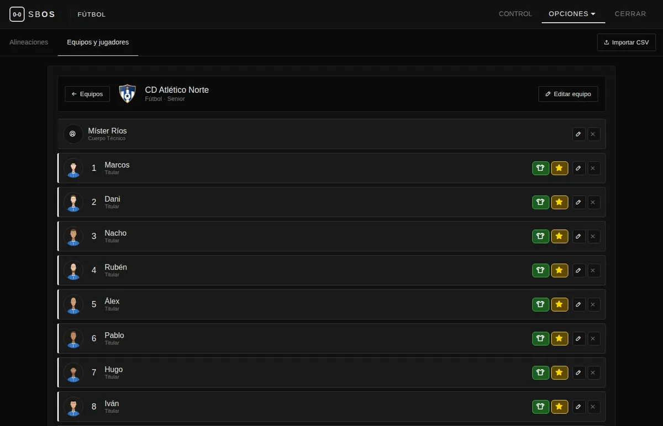
Task: Toggle Dani's green jersey starter status
Action: (541, 202)
